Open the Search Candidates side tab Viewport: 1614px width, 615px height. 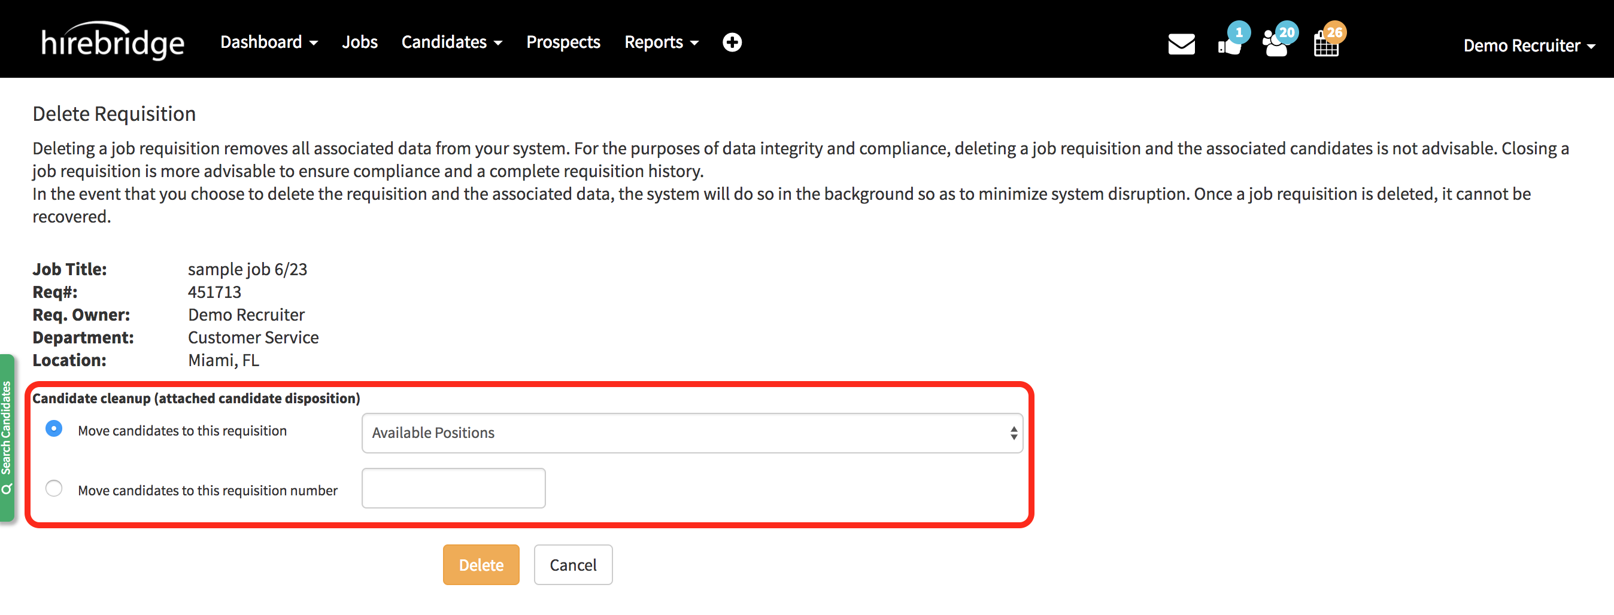pyautogui.click(x=7, y=437)
